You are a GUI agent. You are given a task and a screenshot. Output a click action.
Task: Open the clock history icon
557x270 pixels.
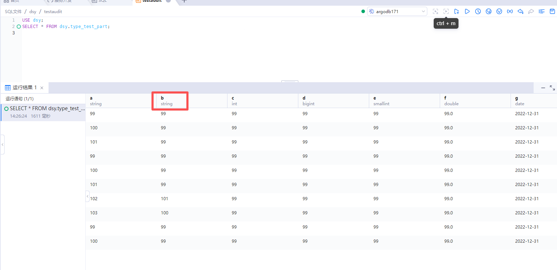tap(478, 11)
